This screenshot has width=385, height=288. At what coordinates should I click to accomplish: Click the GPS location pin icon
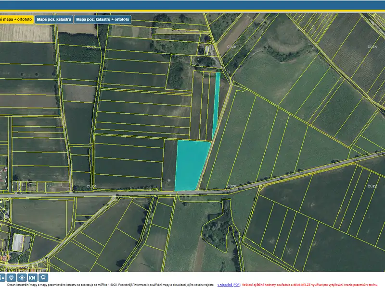[x=11, y=277]
